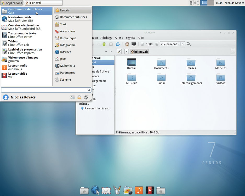
Task: Open Aller à menu in Caja
Action: point(119,38)
